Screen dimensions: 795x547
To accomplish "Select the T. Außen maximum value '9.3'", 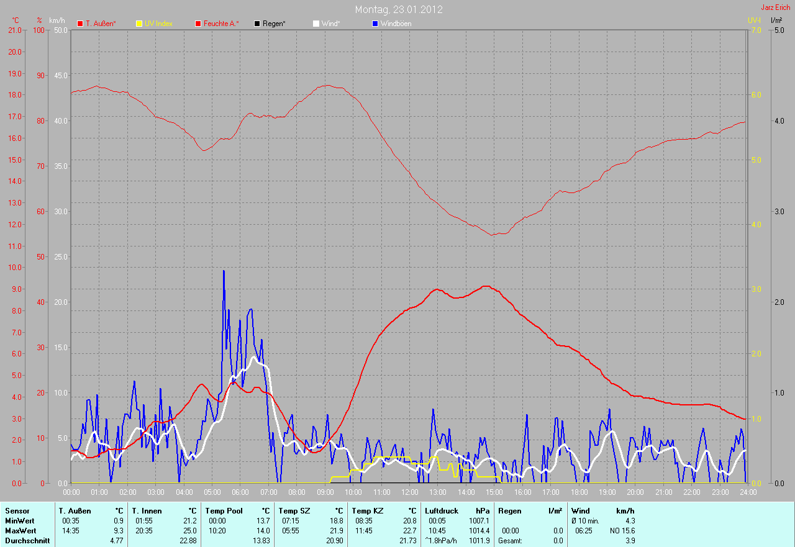I will coord(118,531).
